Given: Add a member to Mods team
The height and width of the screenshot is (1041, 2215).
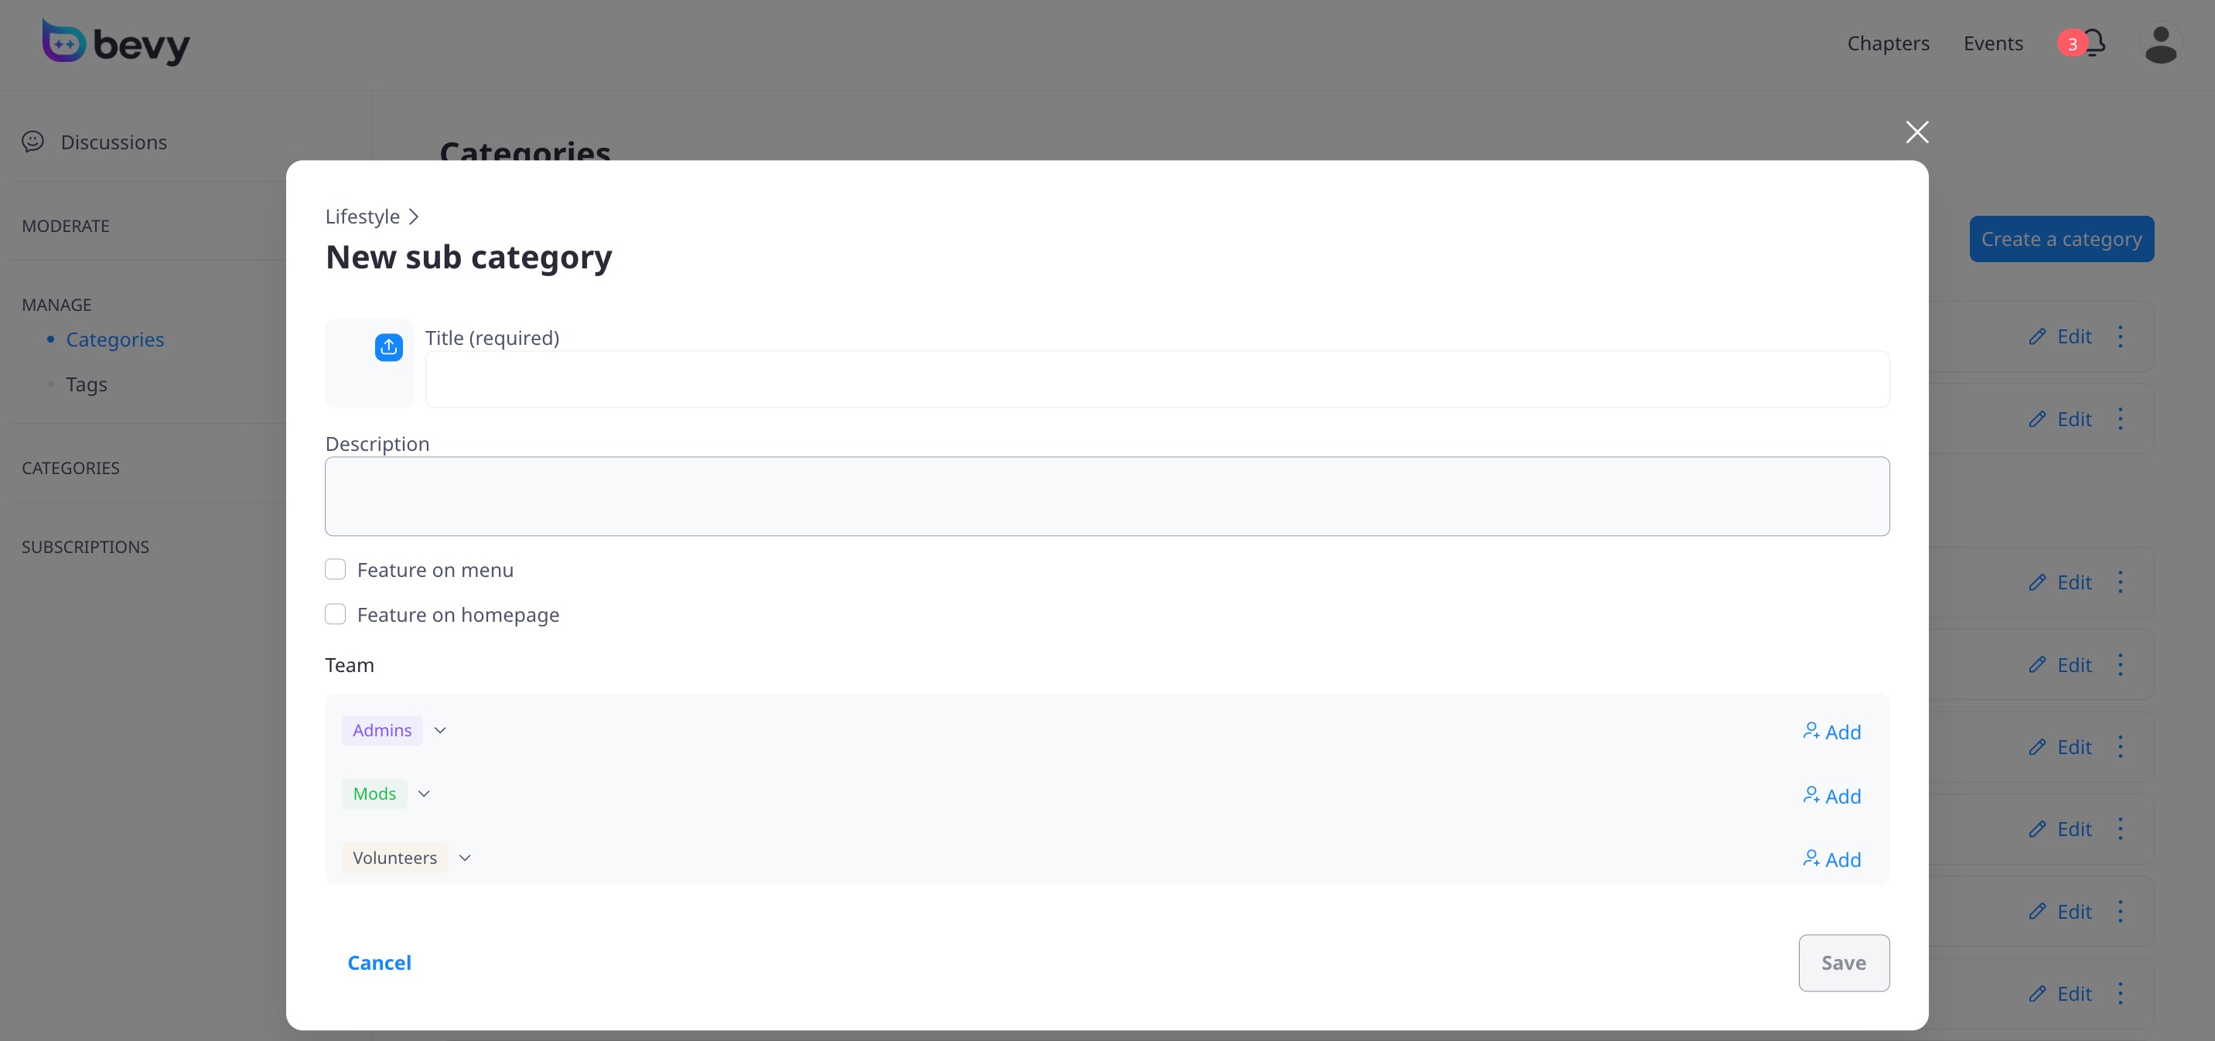Looking at the screenshot, I should click(x=1832, y=796).
